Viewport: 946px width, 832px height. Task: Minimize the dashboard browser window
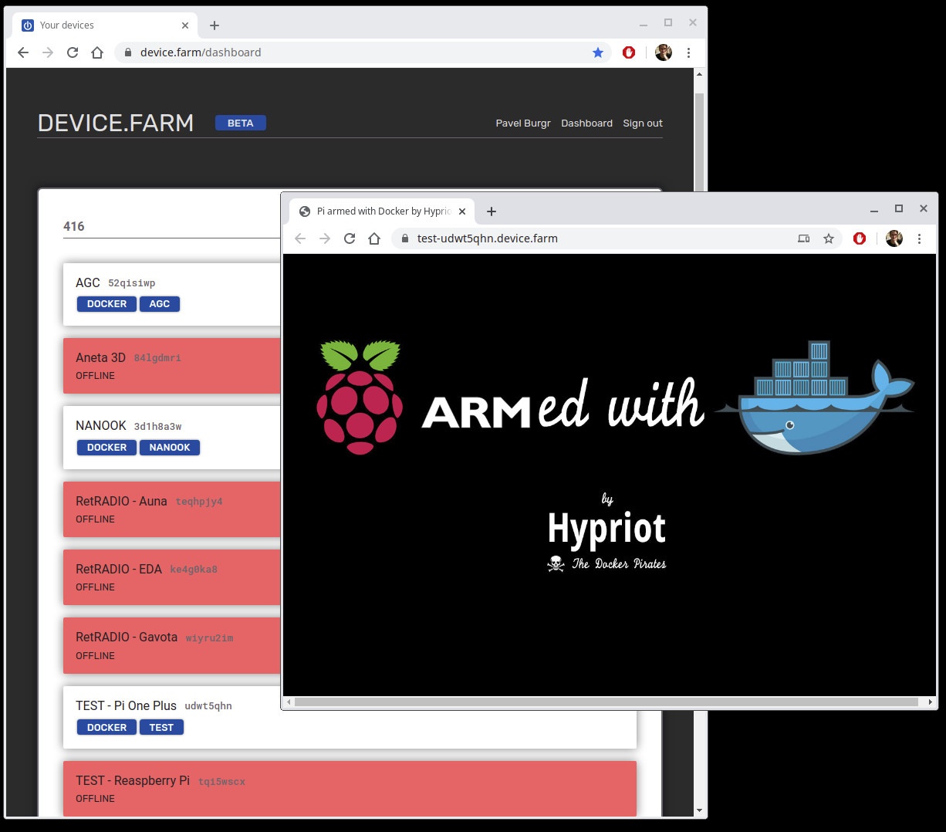pos(644,23)
